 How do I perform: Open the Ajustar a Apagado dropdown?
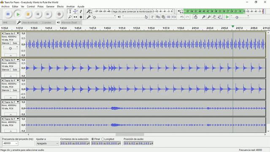pyautogui.click(x=47, y=143)
